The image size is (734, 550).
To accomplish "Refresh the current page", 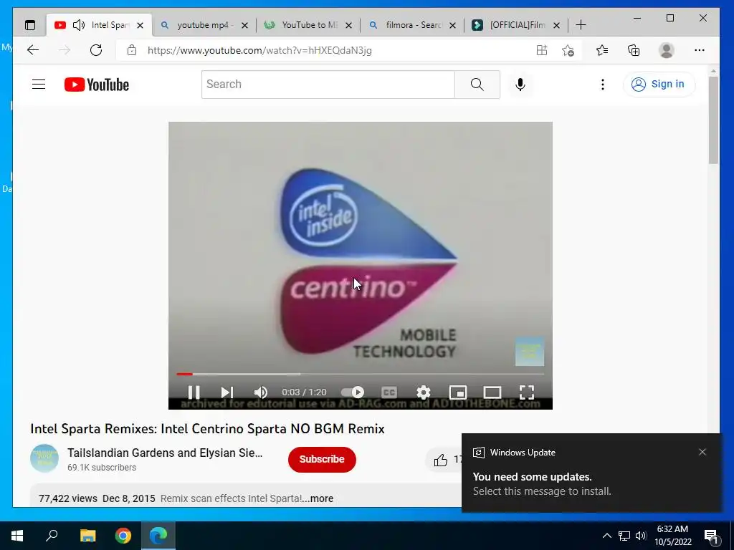I will [96, 50].
